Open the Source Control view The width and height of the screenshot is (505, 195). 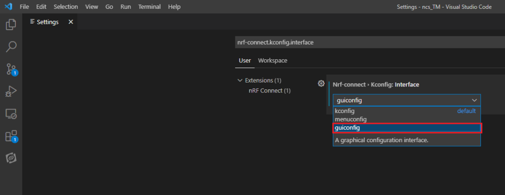click(11, 69)
